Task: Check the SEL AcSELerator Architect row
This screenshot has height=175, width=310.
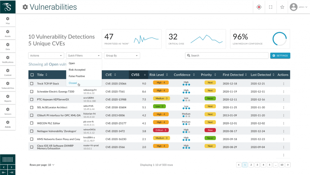Action: pyautogui.click(x=31, y=107)
